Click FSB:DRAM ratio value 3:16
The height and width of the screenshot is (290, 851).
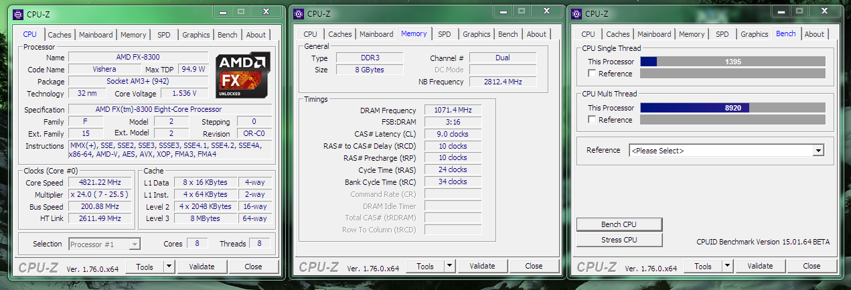click(x=452, y=123)
